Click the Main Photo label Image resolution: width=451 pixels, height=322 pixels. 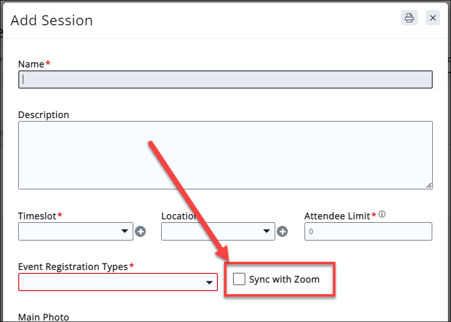click(44, 317)
